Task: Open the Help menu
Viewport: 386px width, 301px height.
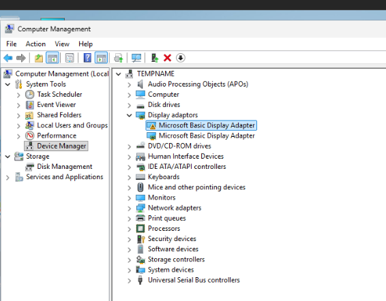Action: pyautogui.click(x=85, y=44)
